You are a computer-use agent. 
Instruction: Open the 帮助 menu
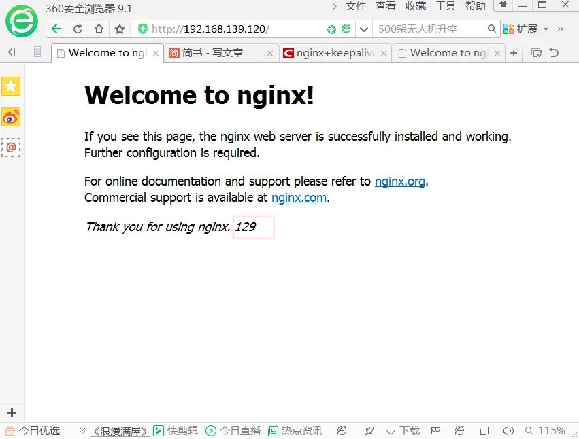[x=475, y=6]
